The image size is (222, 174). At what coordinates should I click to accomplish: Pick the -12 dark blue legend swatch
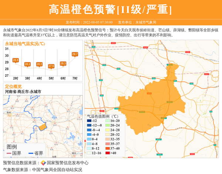89,121
